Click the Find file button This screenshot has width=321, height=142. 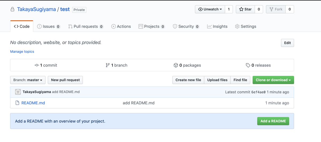[x=240, y=80]
